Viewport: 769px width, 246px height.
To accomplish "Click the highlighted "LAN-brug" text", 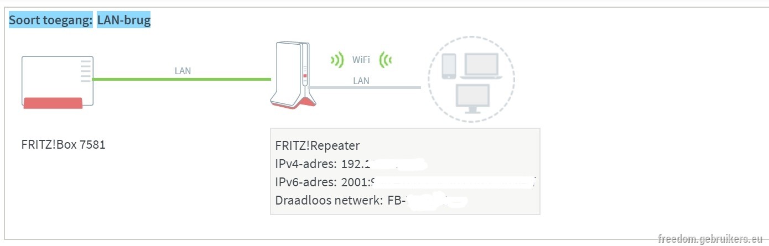I will pos(123,21).
